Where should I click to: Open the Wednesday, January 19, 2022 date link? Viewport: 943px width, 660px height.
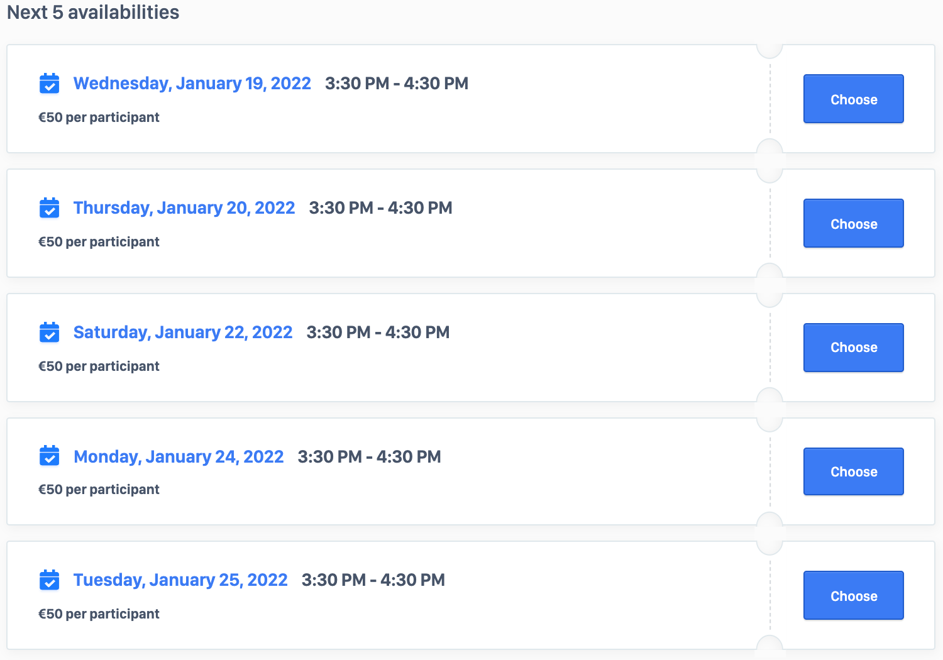coord(192,84)
